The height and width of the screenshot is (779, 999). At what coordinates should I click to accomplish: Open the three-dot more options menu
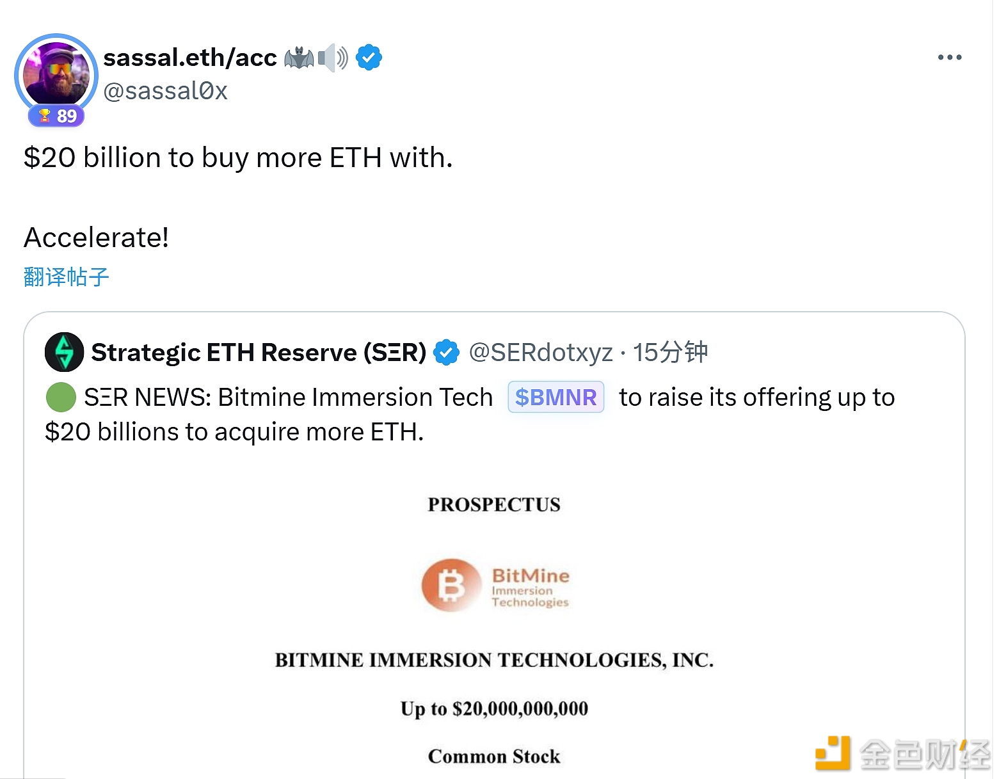tap(949, 58)
